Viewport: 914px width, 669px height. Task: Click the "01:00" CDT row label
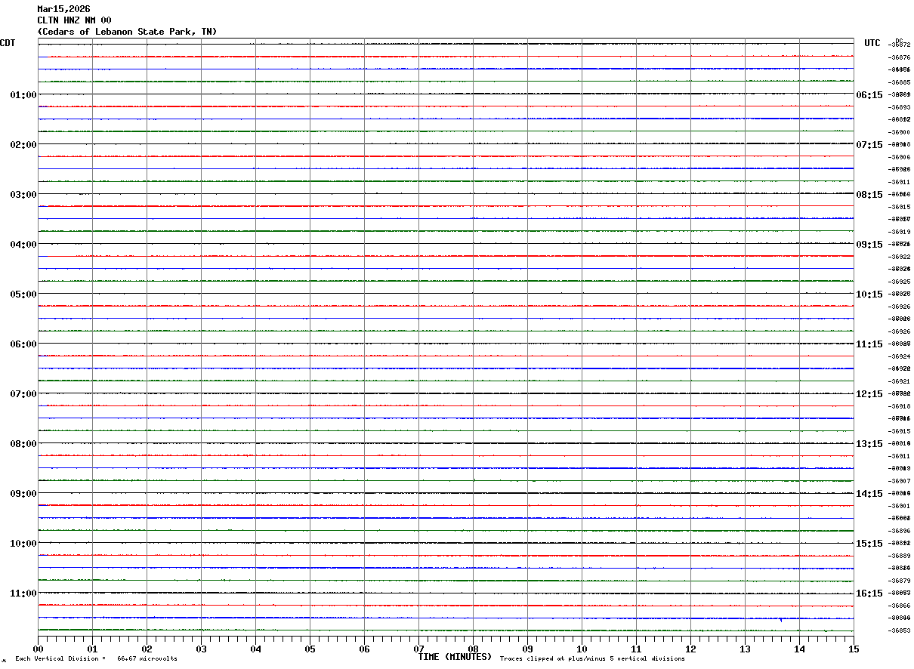(23, 95)
